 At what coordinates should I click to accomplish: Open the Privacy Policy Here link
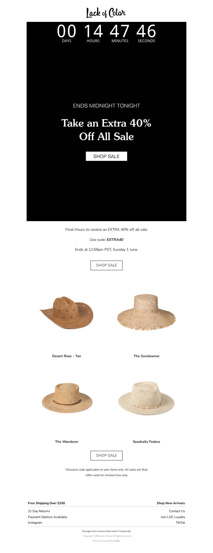[x=117, y=541]
